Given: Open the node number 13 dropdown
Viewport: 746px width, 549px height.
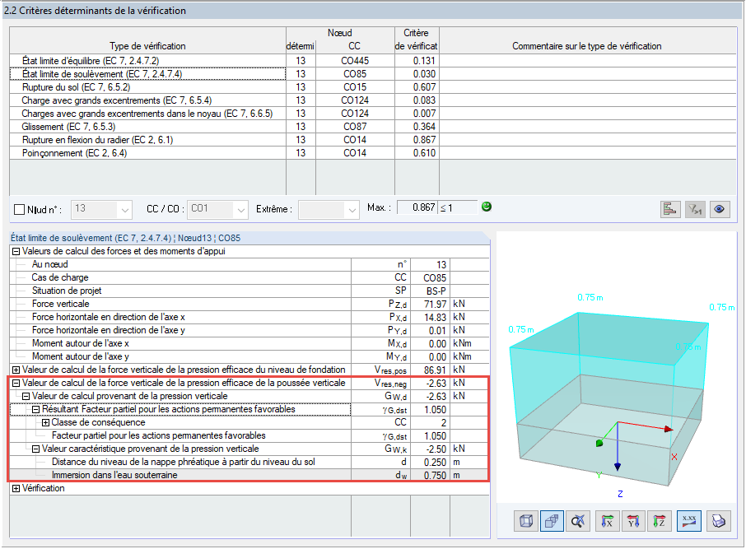Looking at the screenshot, I should pos(101,209).
